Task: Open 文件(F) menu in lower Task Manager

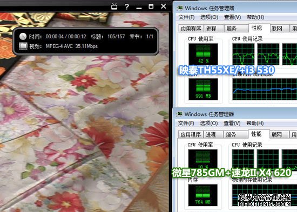Action: [186, 124]
